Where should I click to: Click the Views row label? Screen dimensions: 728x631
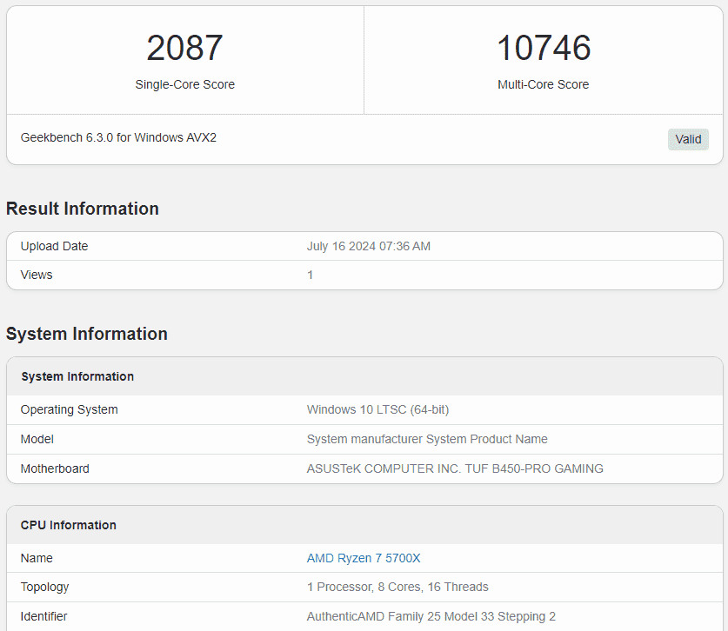(x=37, y=275)
